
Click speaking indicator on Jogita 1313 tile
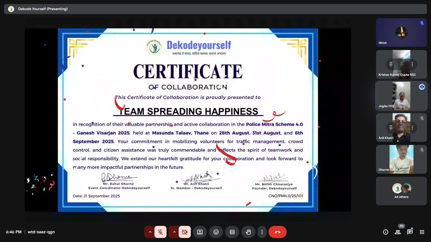tap(422, 87)
